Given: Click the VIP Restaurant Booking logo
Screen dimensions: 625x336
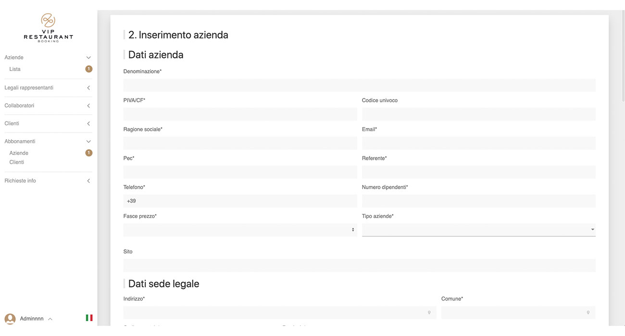Looking at the screenshot, I should point(48,28).
